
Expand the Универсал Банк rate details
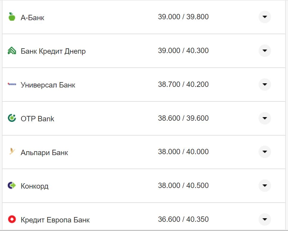(x=264, y=85)
